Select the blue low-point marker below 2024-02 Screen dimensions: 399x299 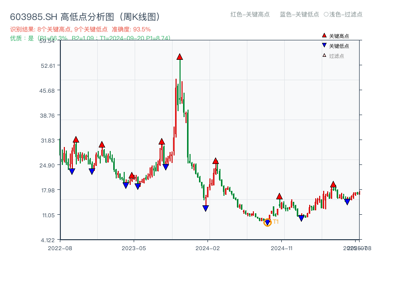[x=205, y=208]
